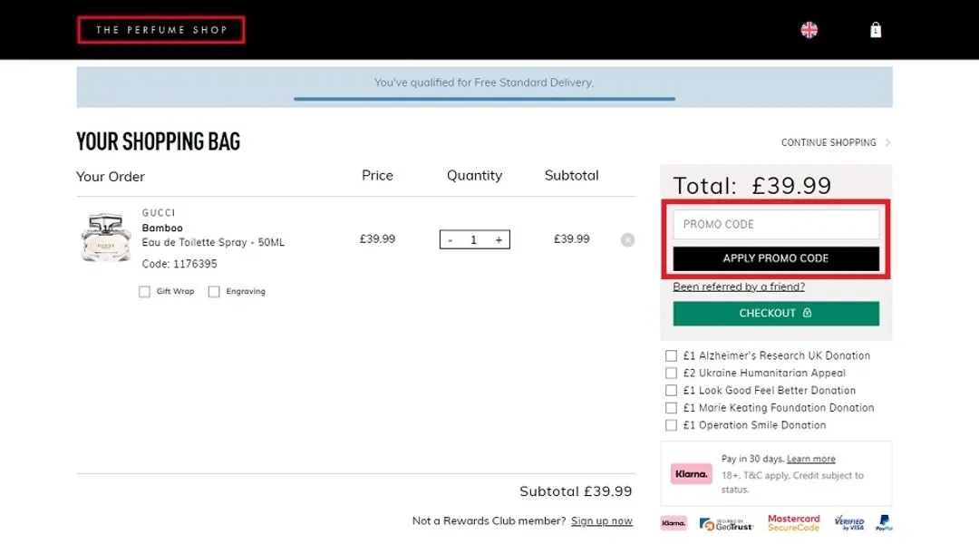Open the shopping bag icon in header
The width and height of the screenshot is (979, 544).
[x=876, y=30]
